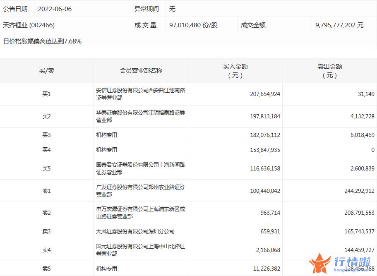Select buy amount 659,931
Image resolution: width=377 pixels, height=276 pixels.
point(270,231)
